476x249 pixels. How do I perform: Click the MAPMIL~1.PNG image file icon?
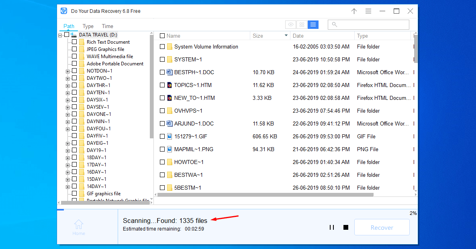coord(170,149)
